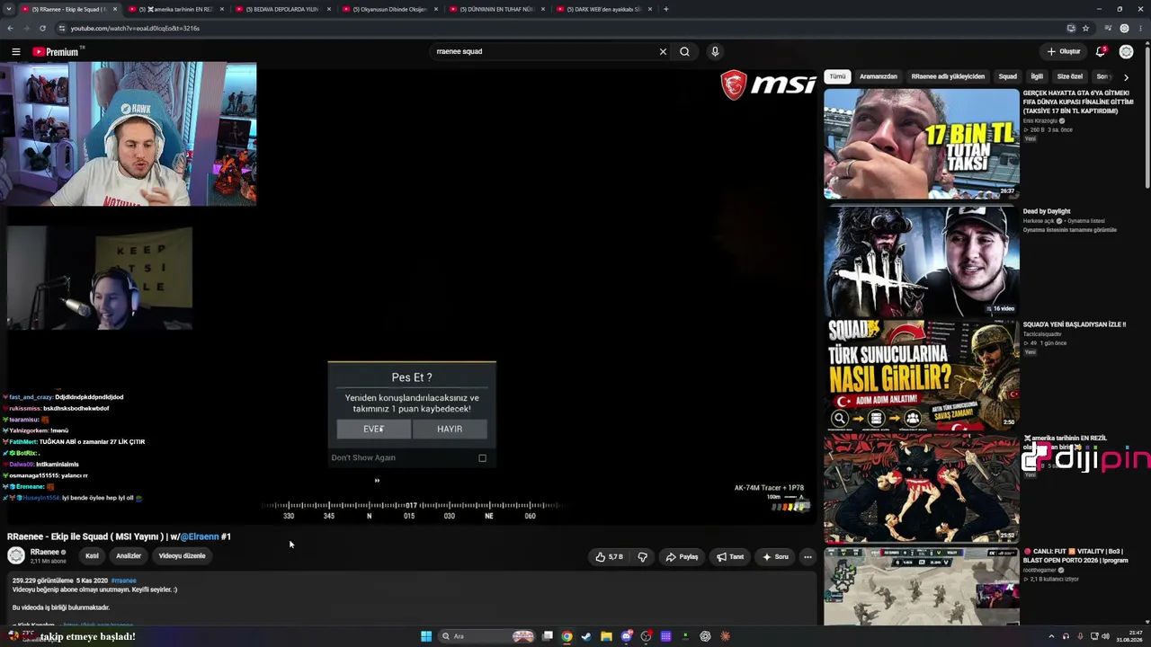Open Task View from the taskbar
Viewport: 1151px width, 647px height.
pyautogui.click(x=547, y=636)
